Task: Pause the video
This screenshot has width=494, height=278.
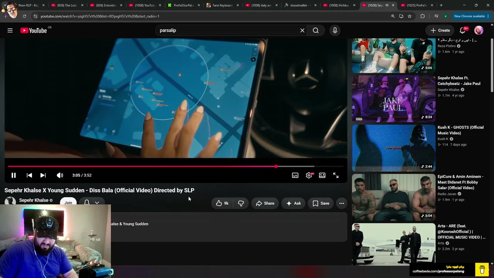Action: (14, 175)
